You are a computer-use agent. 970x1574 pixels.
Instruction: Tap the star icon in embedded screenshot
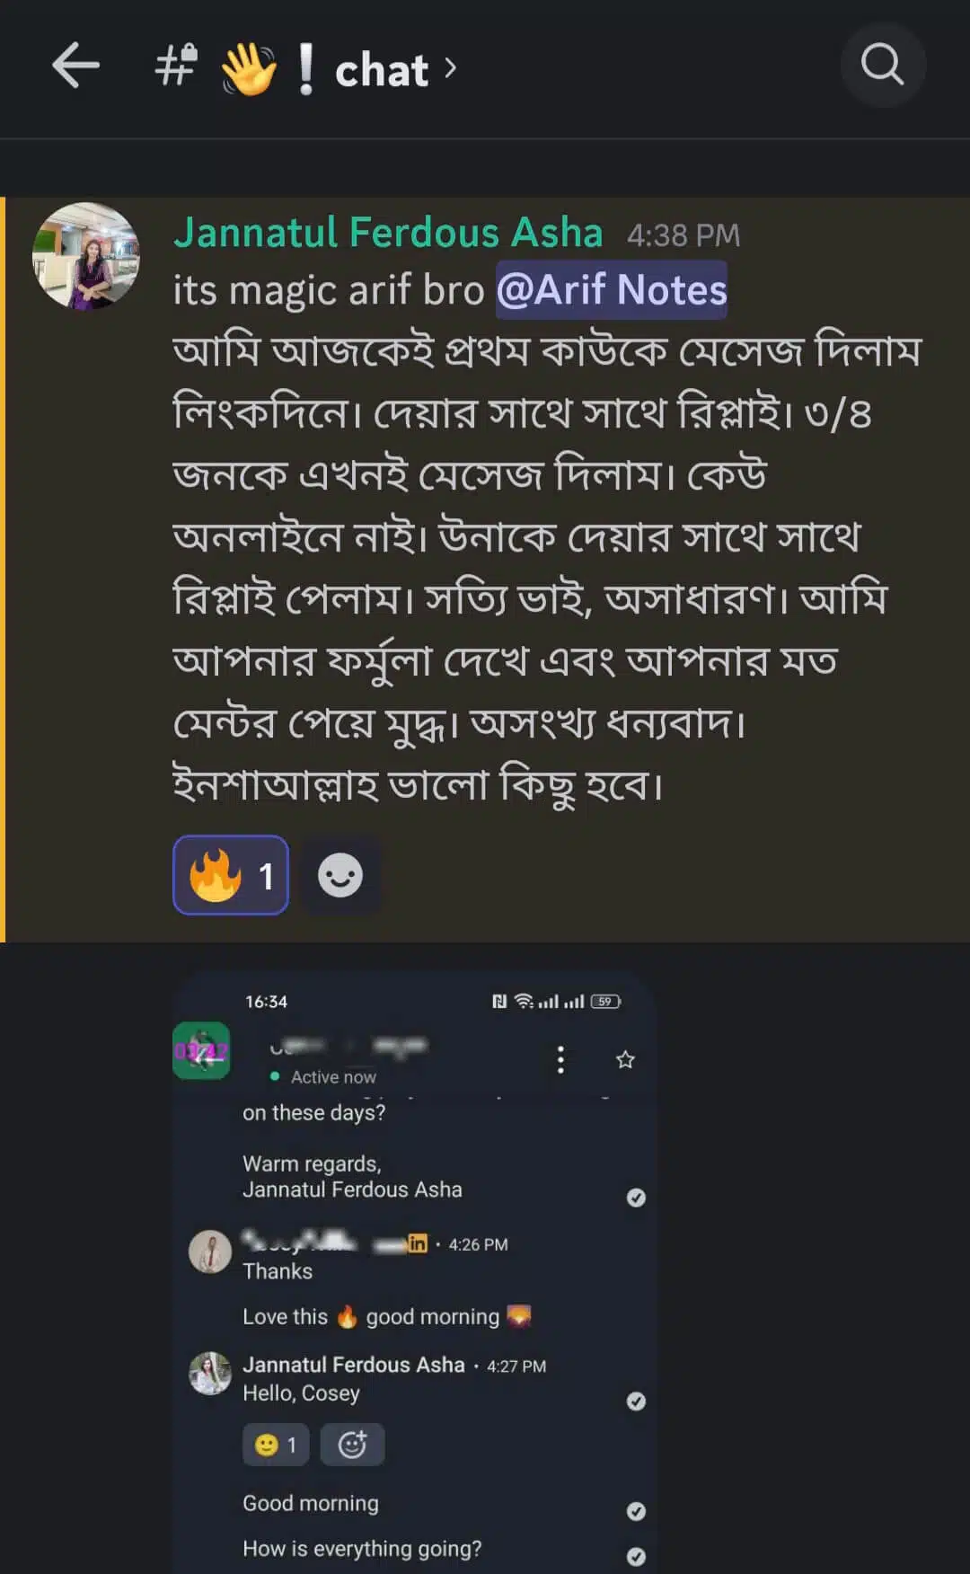625,1060
